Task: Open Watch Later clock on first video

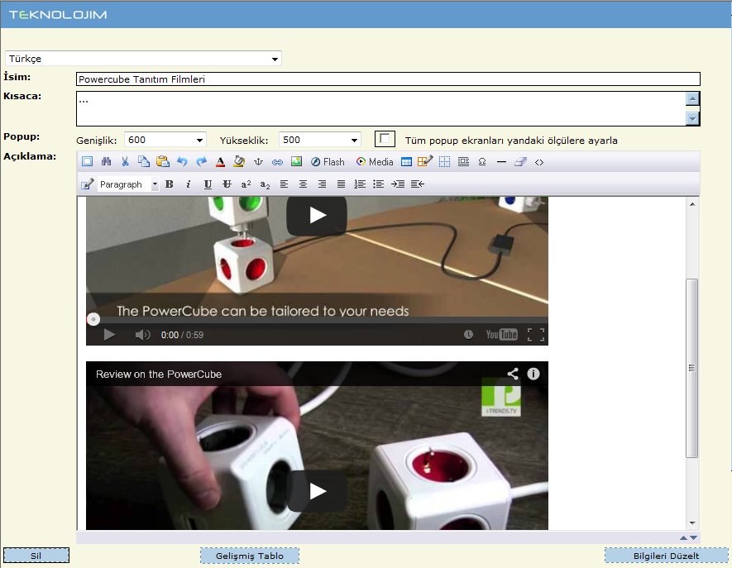Action: pos(468,334)
